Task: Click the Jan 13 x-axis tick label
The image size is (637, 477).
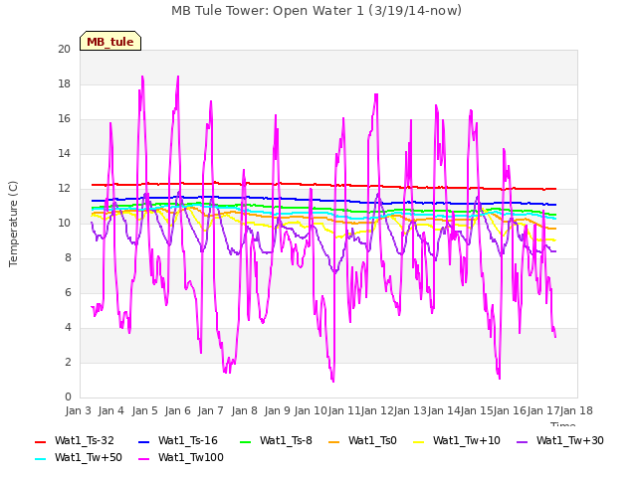Action: click(410, 410)
